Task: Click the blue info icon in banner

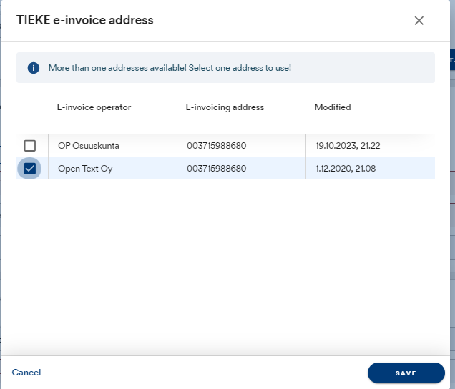Action: tap(33, 68)
